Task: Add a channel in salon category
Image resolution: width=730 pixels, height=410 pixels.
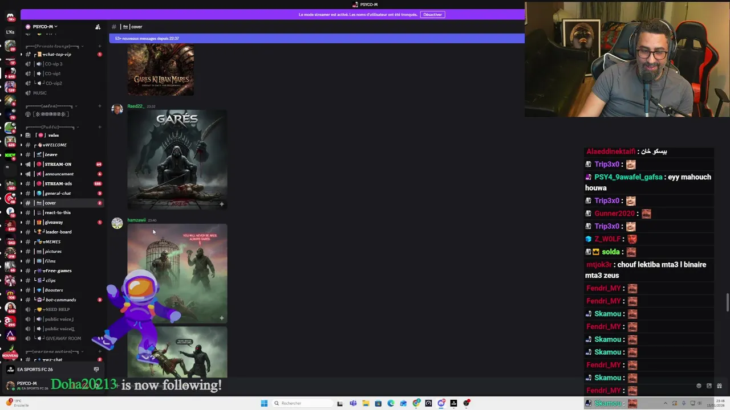Action: 99,106
